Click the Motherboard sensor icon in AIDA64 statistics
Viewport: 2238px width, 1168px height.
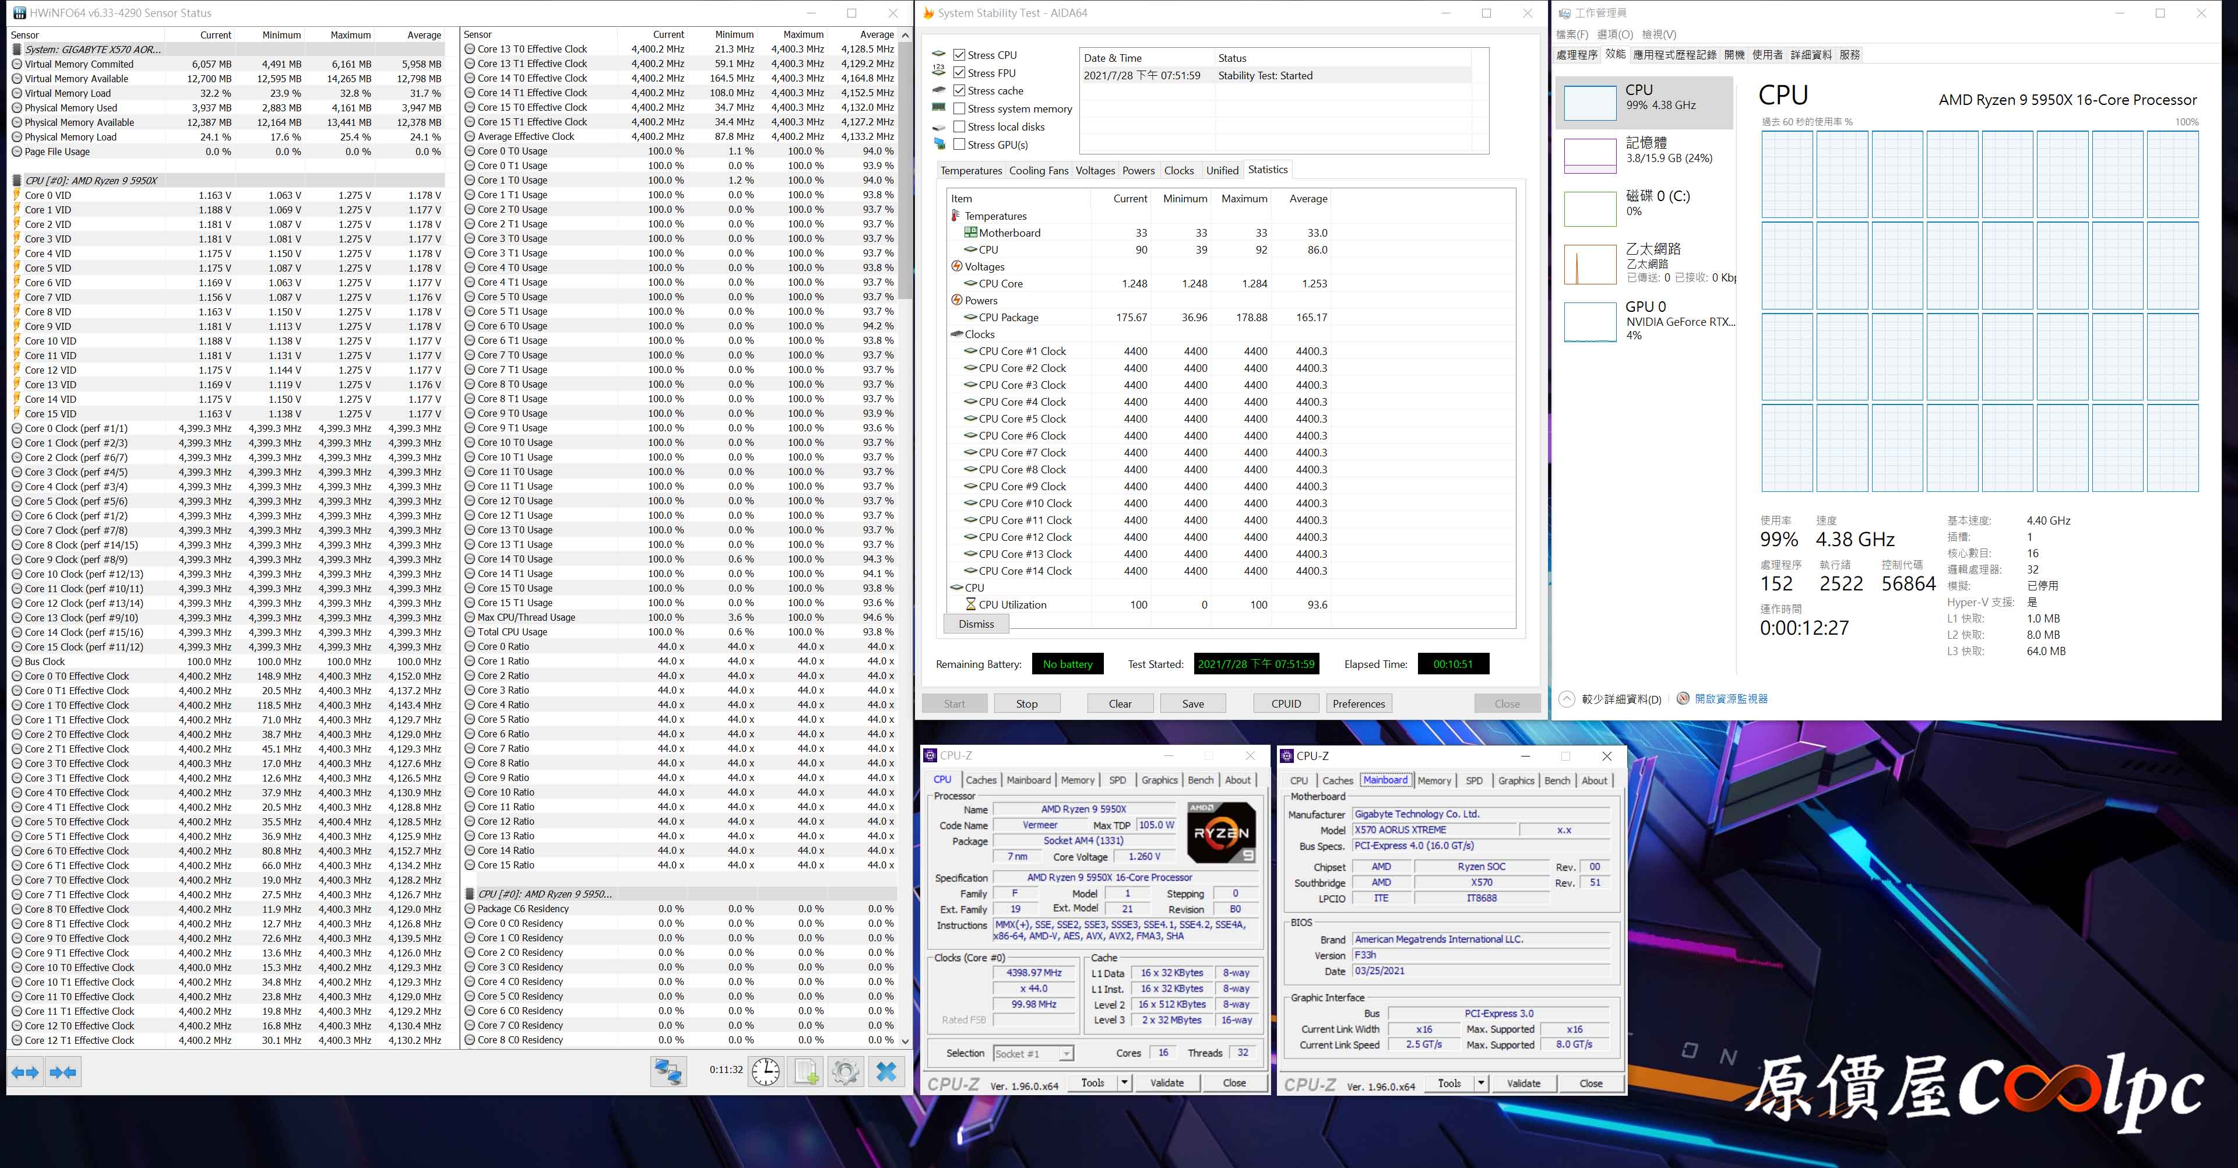click(x=970, y=232)
